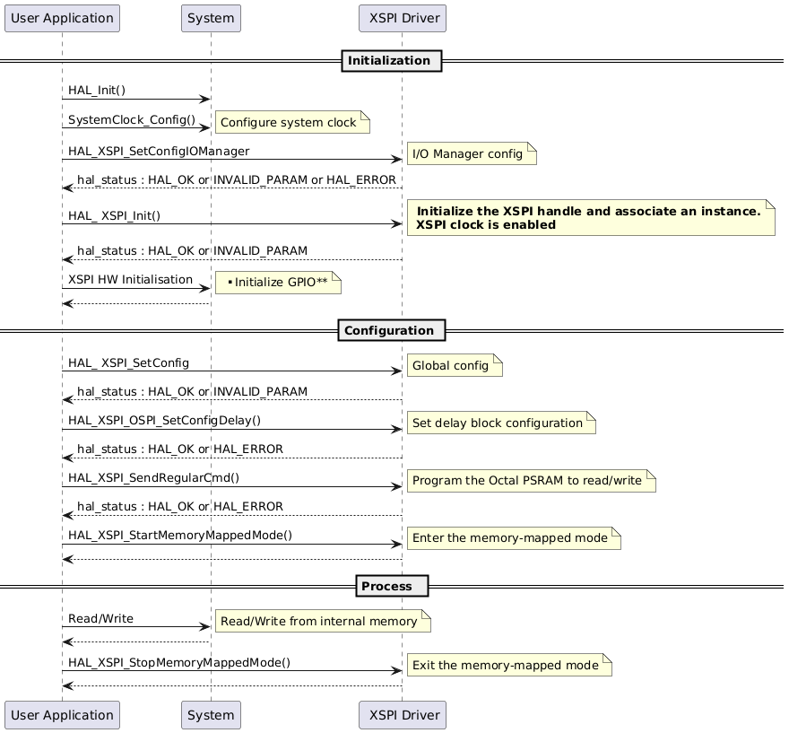
Task: Expand the Process section divider
Action: coord(391,585)
